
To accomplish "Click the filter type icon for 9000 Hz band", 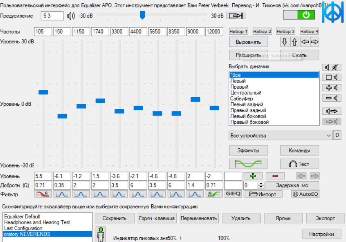I will coord(195,194).
